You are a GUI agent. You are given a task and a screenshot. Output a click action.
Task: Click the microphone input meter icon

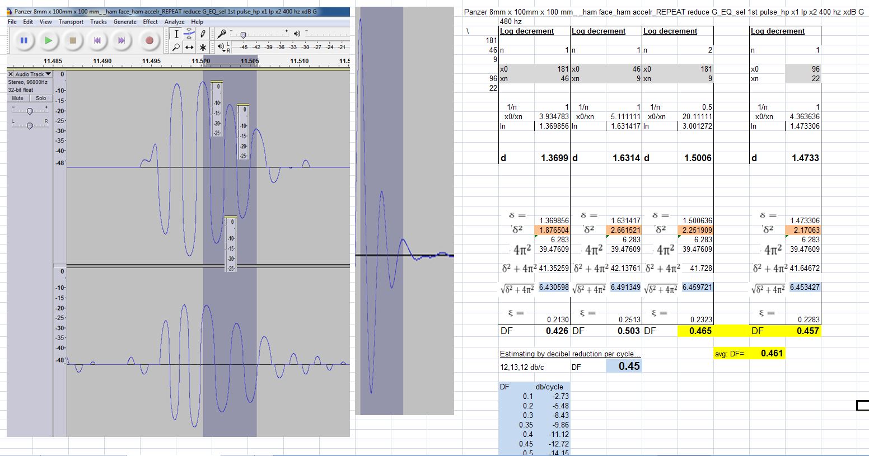point(222,34)
